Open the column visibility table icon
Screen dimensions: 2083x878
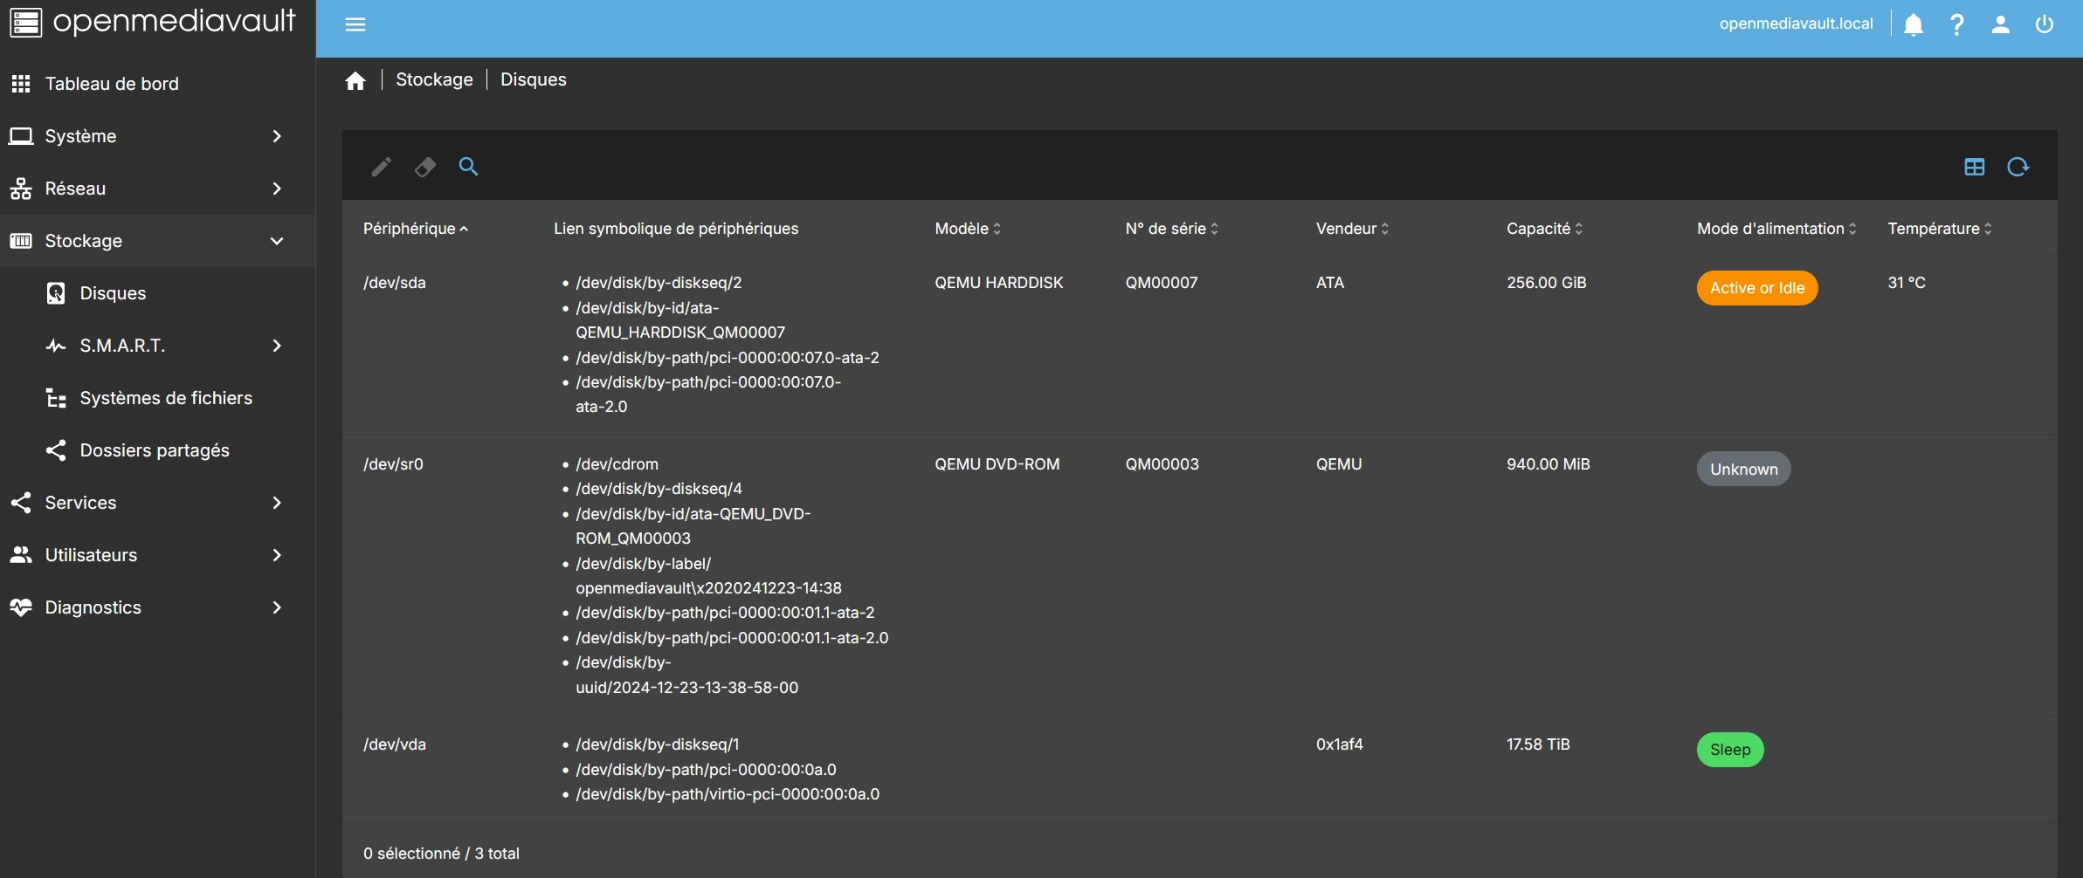point(1975,167)
